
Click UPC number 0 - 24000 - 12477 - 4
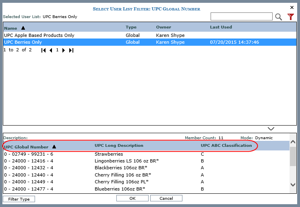coord(29,189)
